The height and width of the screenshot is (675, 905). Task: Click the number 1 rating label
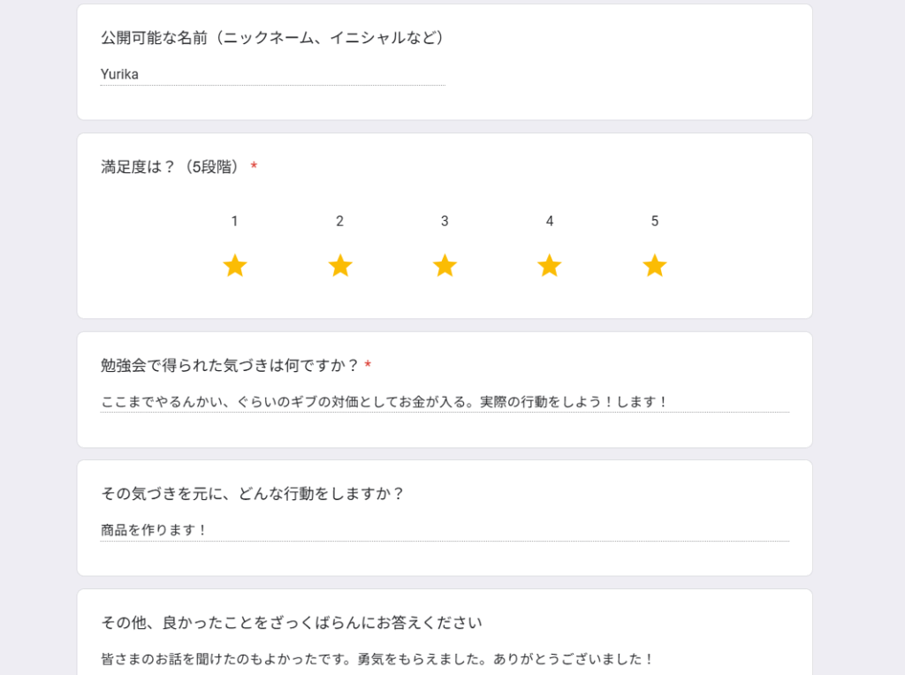click(234, 221)
